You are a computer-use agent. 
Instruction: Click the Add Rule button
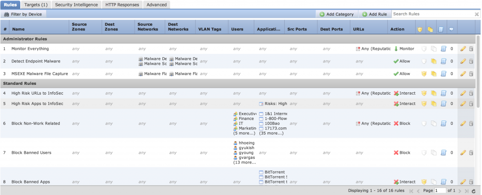(x=374, y=15)
